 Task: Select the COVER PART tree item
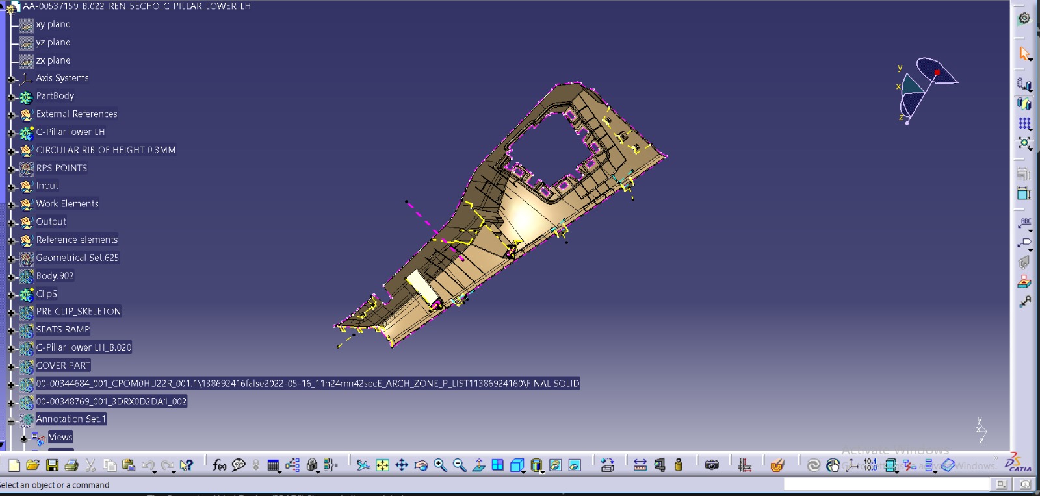coord(63,366)
